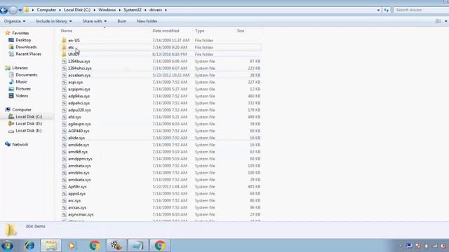Click the afd.sys file icon

click(x=64, y=117)
